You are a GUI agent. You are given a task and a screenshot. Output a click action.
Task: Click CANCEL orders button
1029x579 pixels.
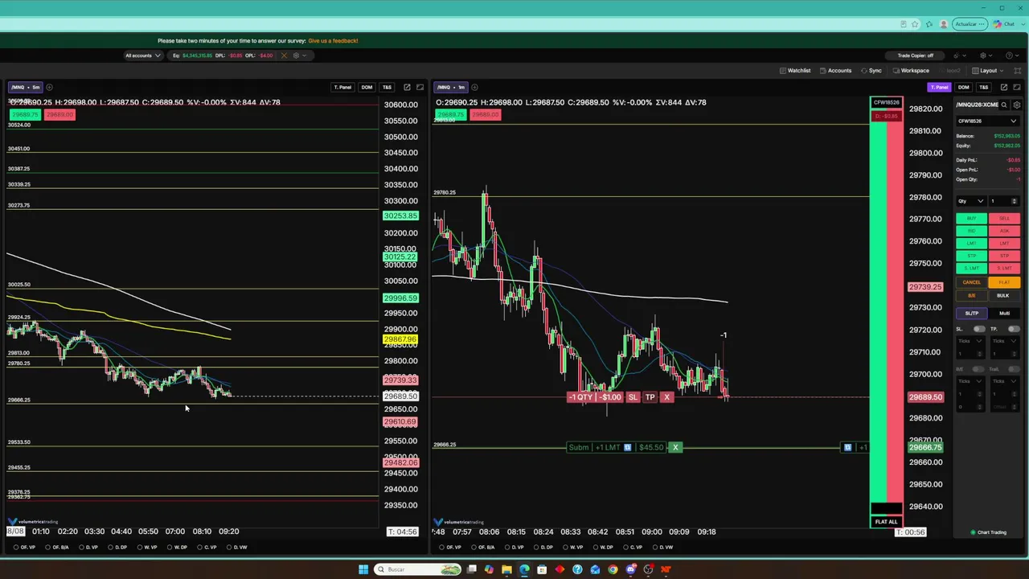(971, 282)
